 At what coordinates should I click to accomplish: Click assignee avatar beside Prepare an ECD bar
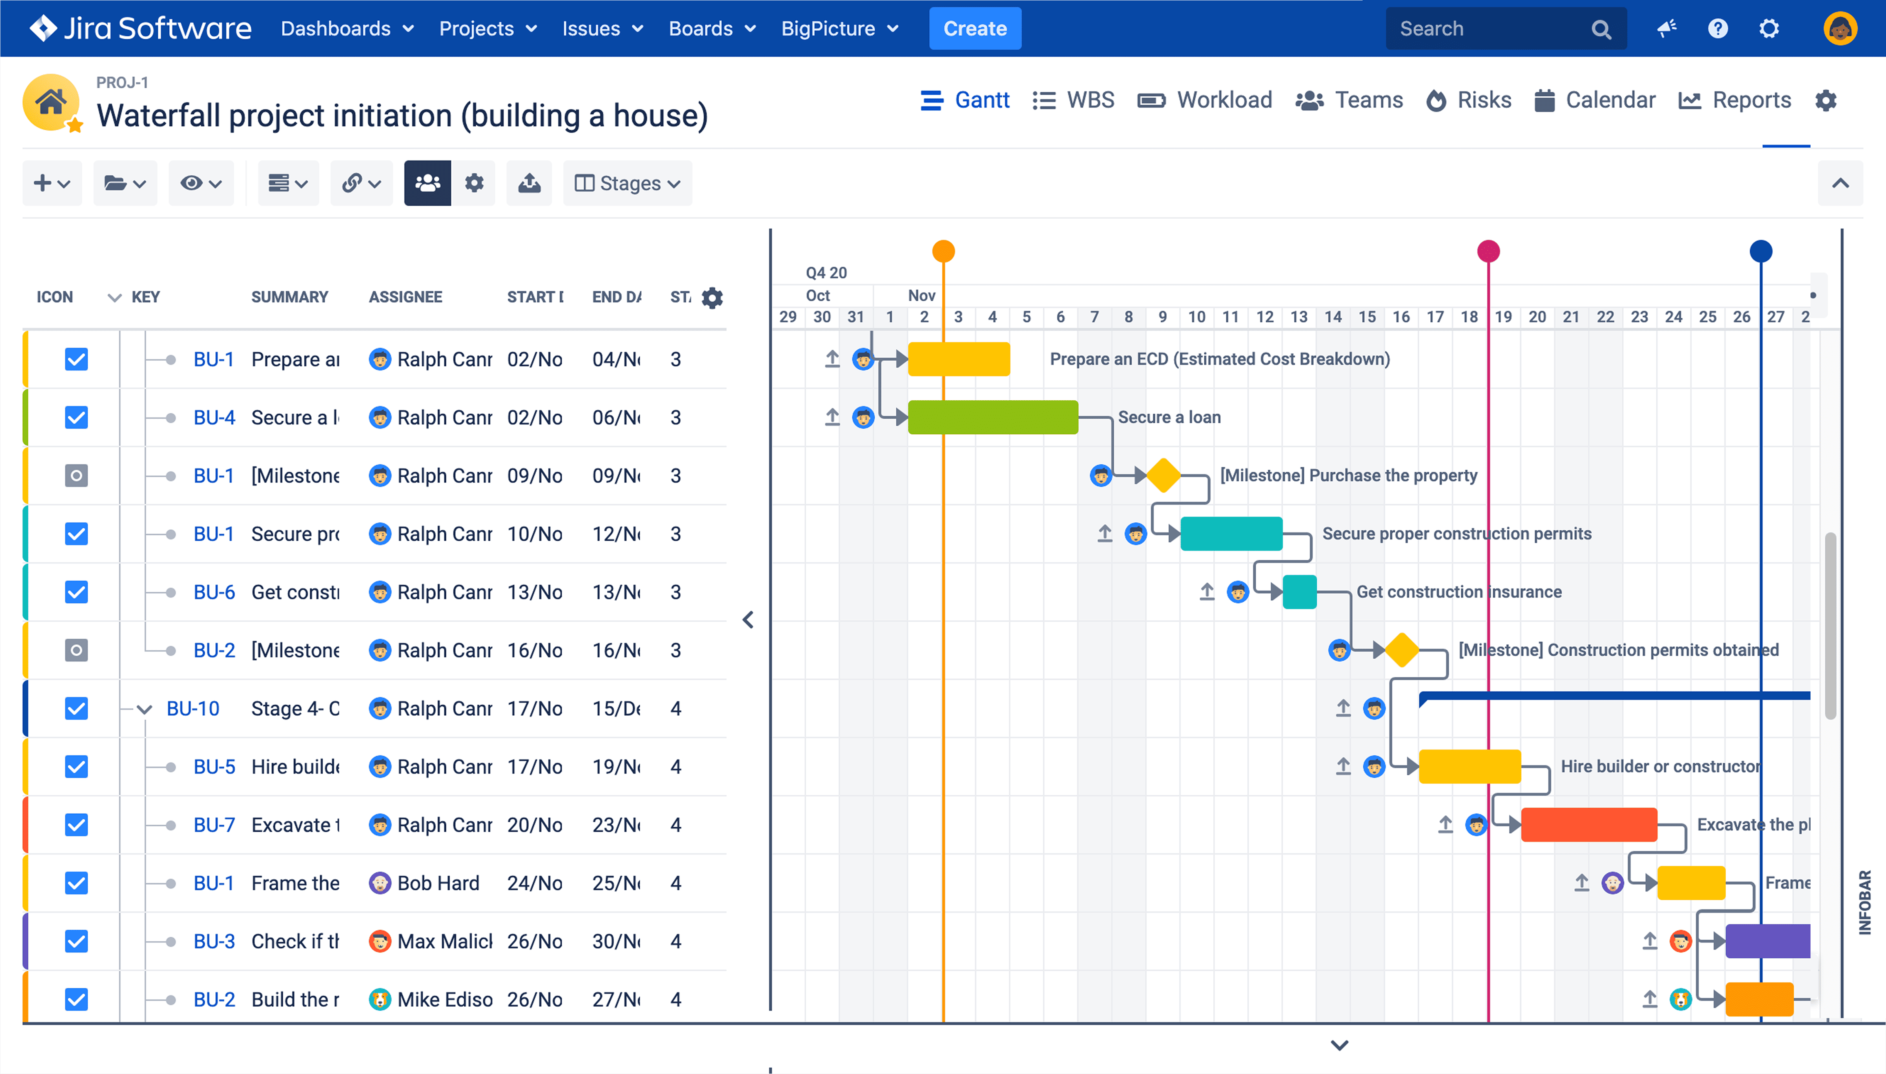tap(863, 359)
